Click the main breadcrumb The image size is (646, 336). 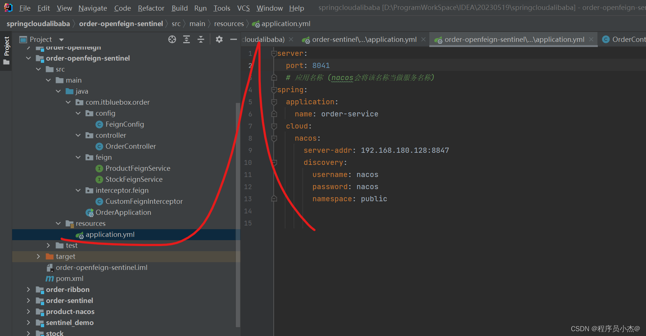[x=197, y=24]
